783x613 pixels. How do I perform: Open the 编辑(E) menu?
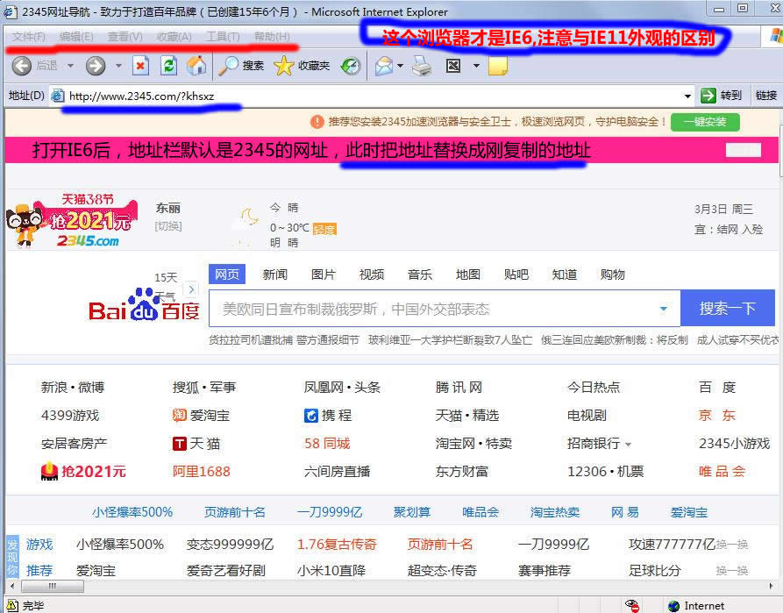[76, 37]
